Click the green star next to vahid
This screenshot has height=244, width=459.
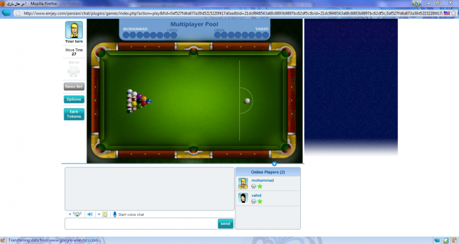coord(260,201)
